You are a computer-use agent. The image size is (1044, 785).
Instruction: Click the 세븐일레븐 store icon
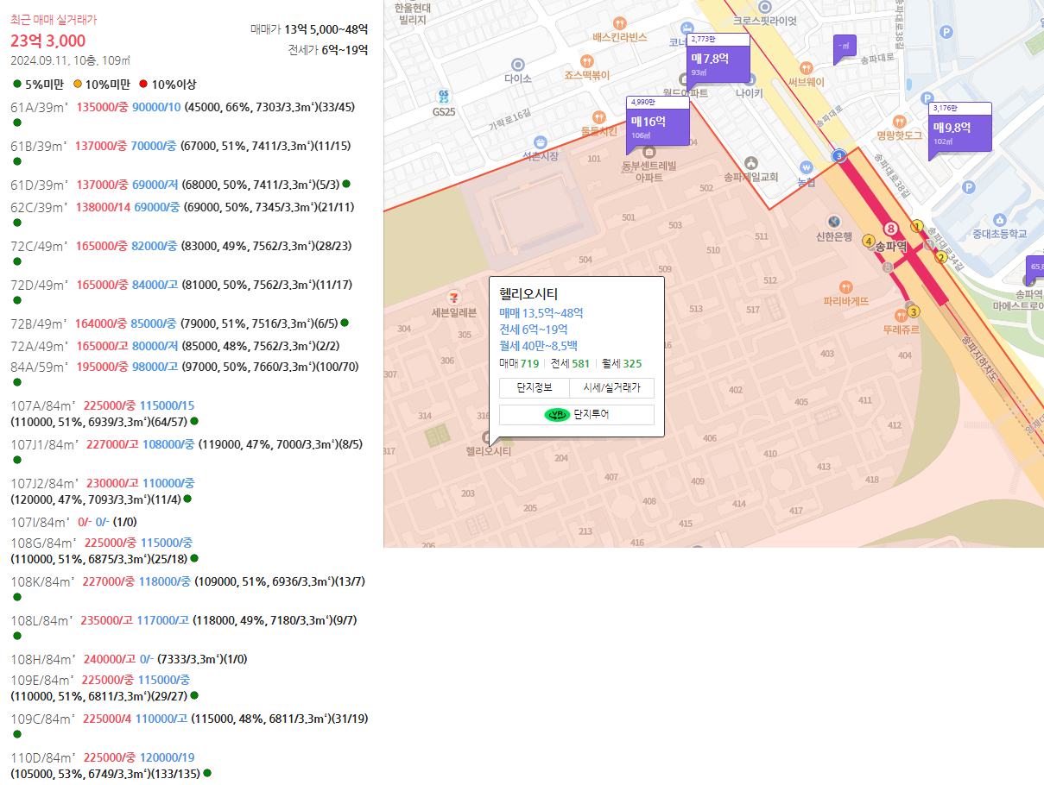[x=454, y=298]
